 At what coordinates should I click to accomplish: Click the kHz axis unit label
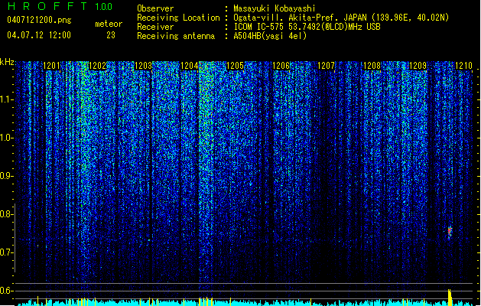coord(7,62)
